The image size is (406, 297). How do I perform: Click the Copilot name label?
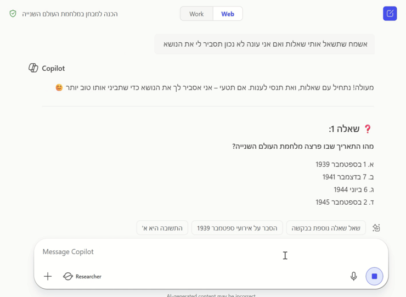tap(53, 68)
